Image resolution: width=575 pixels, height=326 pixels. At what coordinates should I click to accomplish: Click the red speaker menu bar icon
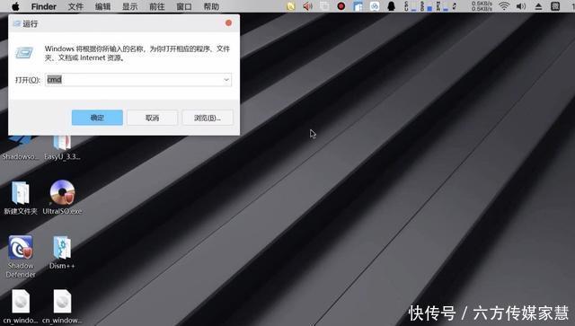[x=307, y=6]
